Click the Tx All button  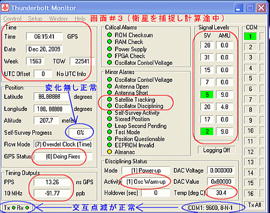click(254, 205)
